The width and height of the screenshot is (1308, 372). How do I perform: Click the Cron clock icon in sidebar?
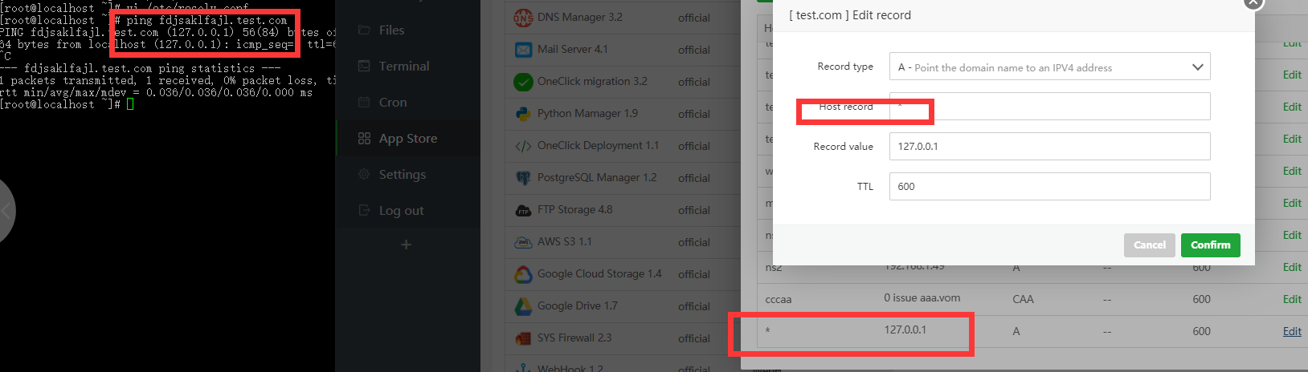364,103
